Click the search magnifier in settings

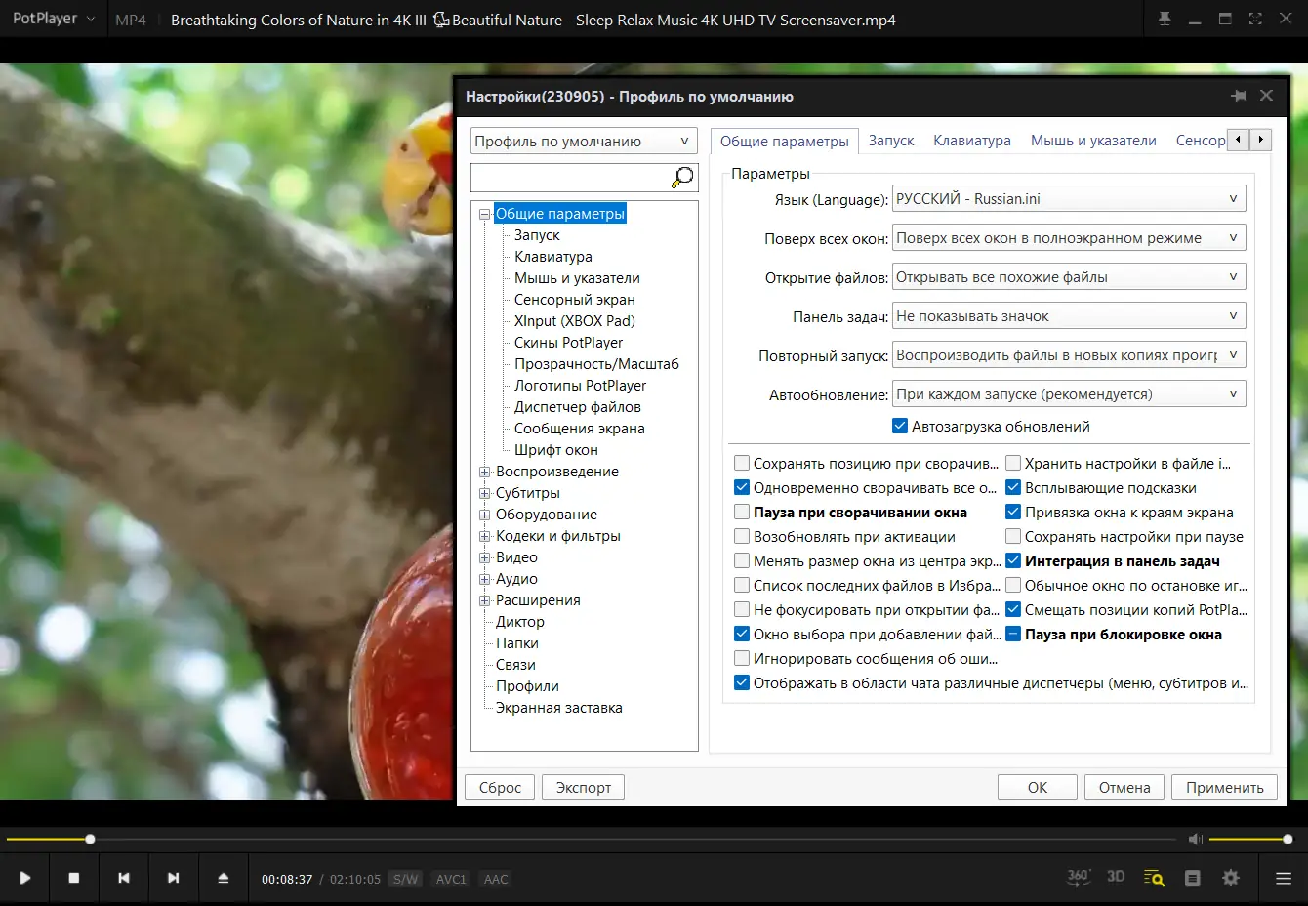pos(682,177)
